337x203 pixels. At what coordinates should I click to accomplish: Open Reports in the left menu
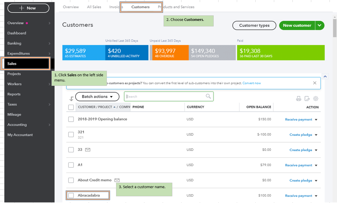click(14, 94)
